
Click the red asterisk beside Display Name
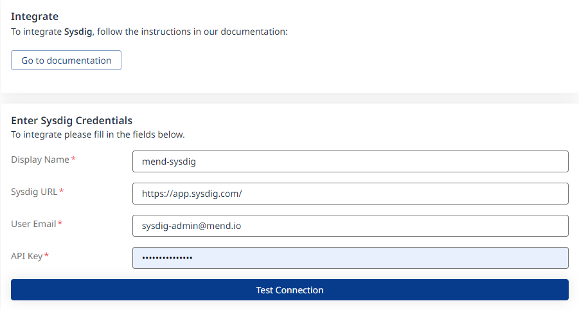coord(73,160)
